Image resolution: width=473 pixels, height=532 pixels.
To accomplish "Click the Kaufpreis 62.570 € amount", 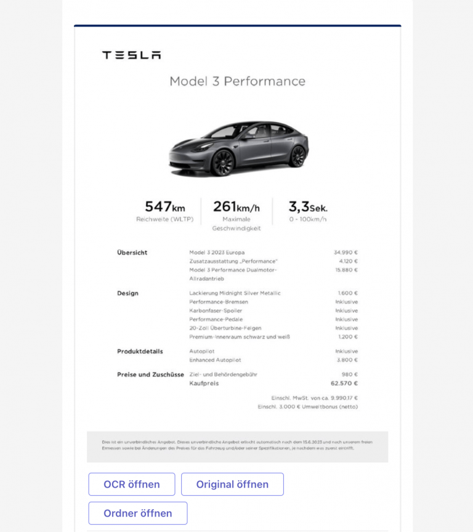I will tap(344, 384).
